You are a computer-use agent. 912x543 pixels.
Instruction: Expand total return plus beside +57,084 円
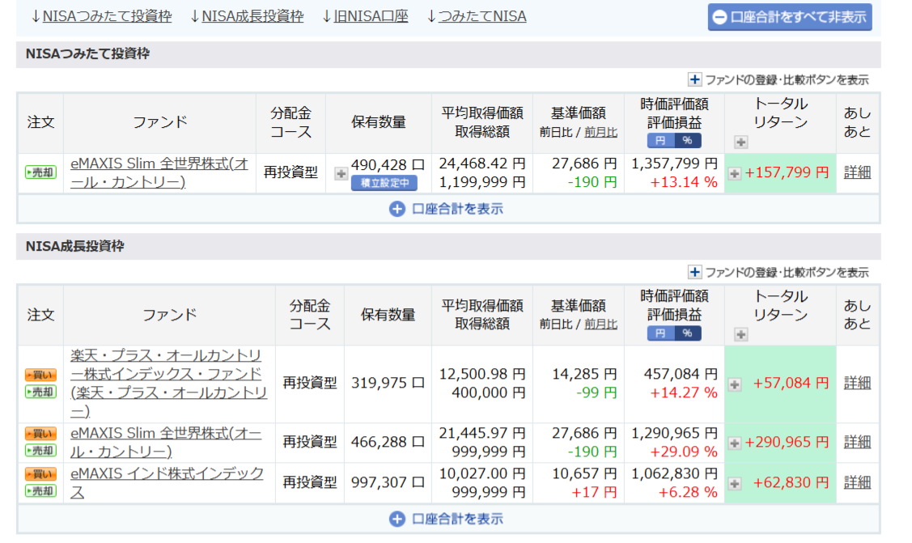point(735,384)
